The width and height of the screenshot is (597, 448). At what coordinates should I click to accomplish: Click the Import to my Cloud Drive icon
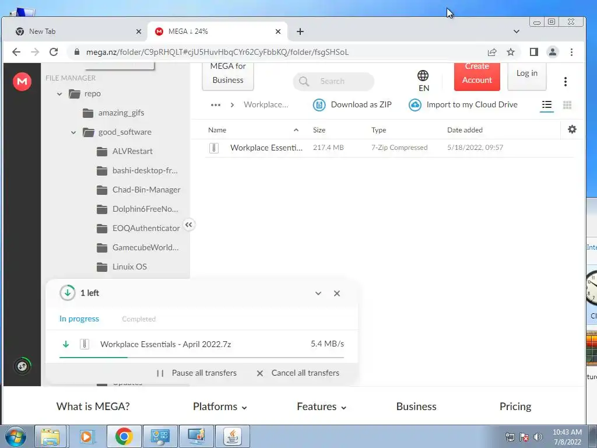tap(415, 105)
